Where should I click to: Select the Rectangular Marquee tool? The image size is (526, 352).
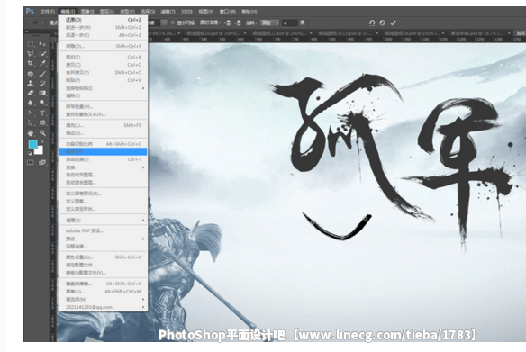[x=31, y=44]
